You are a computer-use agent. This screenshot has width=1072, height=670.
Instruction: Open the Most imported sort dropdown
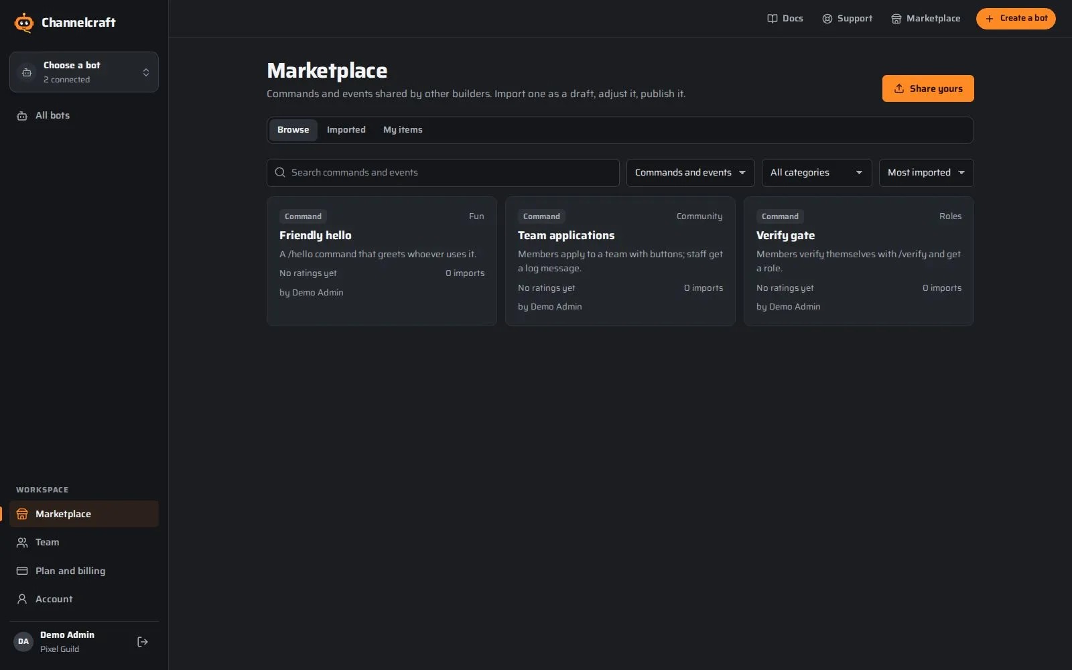(926, 172)
